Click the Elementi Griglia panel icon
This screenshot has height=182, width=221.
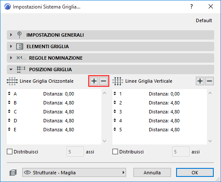pyautogui.click(x=20, y=46)
